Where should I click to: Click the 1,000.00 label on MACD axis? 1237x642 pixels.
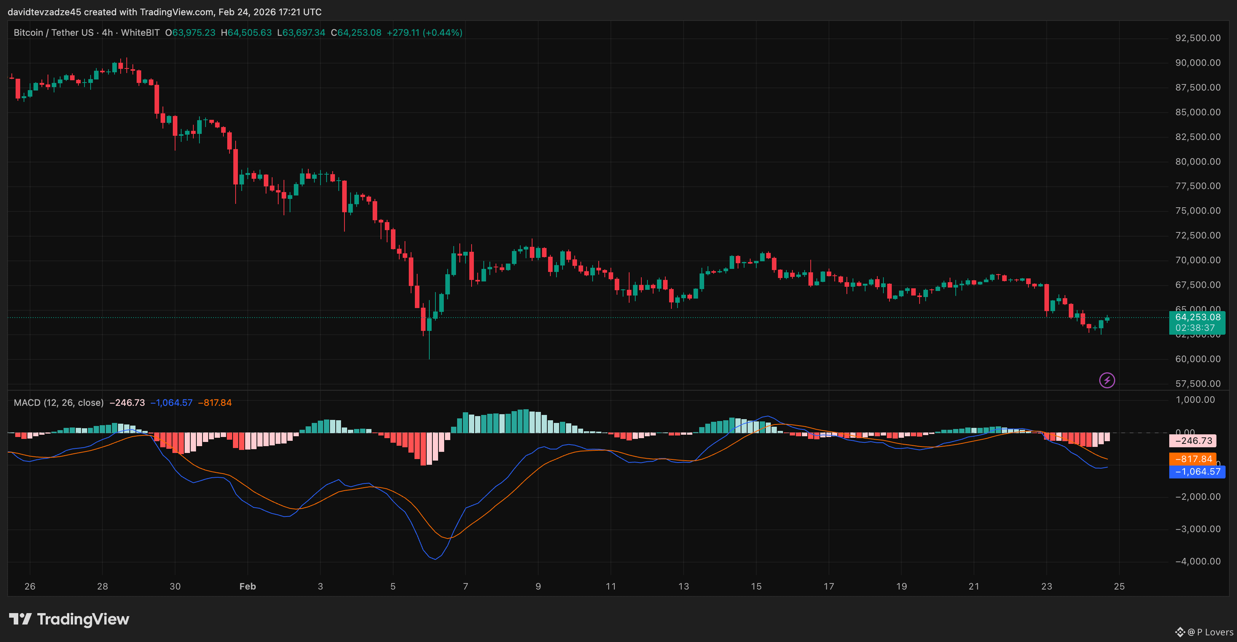click(1195, 400)
